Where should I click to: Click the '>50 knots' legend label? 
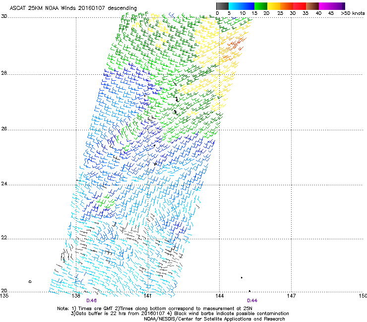coord(353,13)
